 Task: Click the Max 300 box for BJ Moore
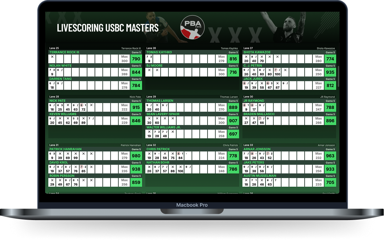point(221,72)
